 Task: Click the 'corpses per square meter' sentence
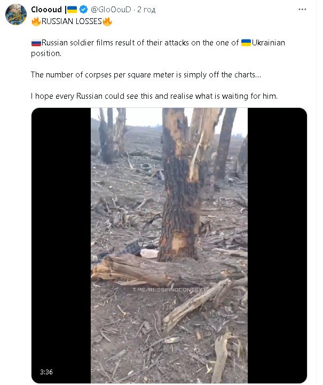click(x=146, y=75)
